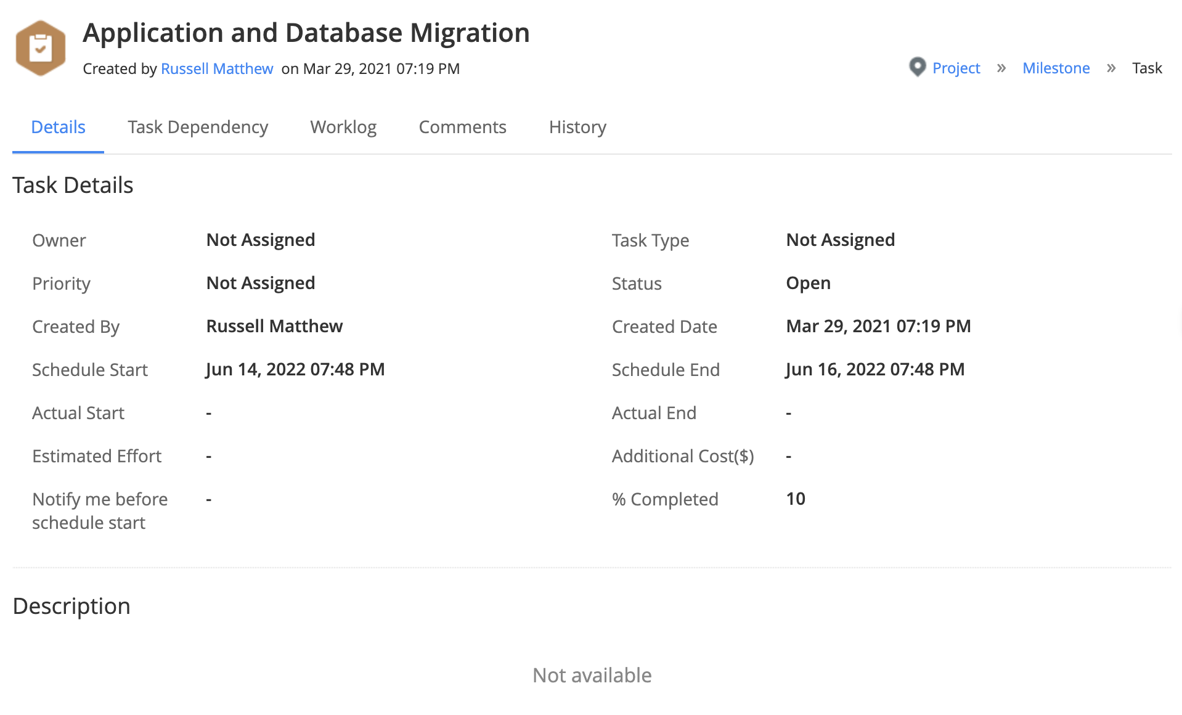The height and width of the screenshot is (715, 1182).
Task: Open the Task Dependency tab
Action: [198, 127]
